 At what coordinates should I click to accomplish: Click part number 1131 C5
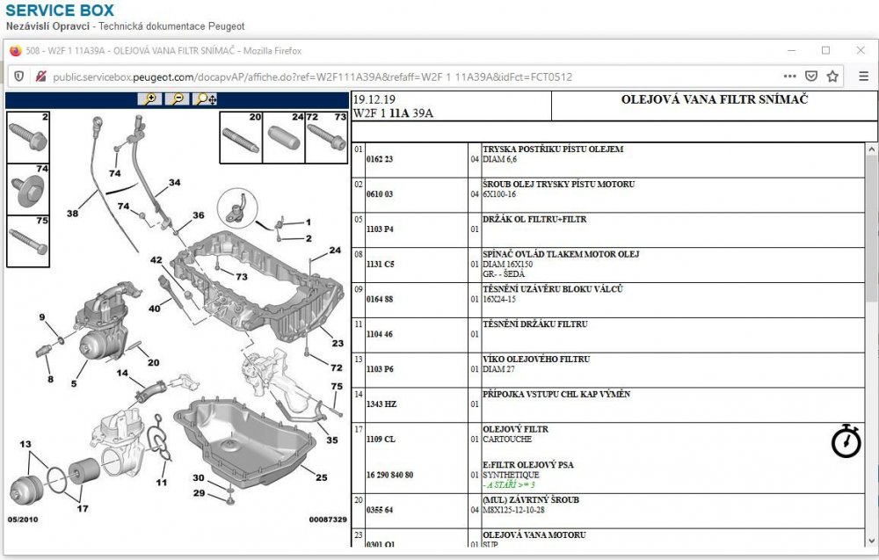[x=380, y=264]
